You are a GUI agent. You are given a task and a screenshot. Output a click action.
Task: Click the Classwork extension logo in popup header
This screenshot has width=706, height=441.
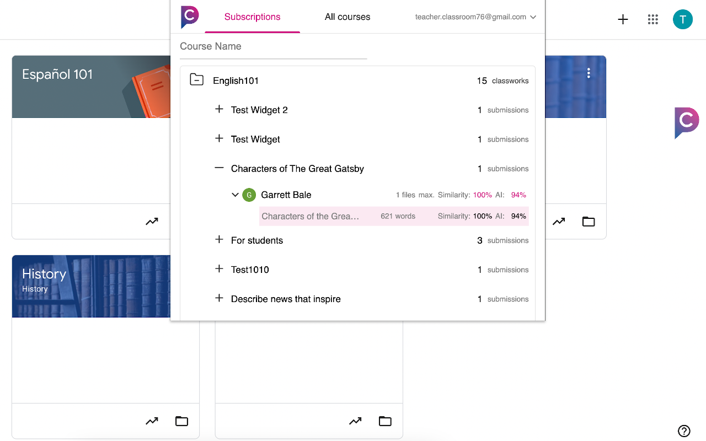(189, 17)
